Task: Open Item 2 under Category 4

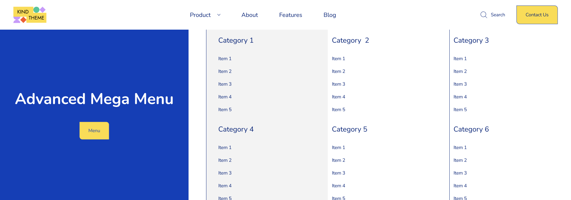Action: [x=225, y=160]
